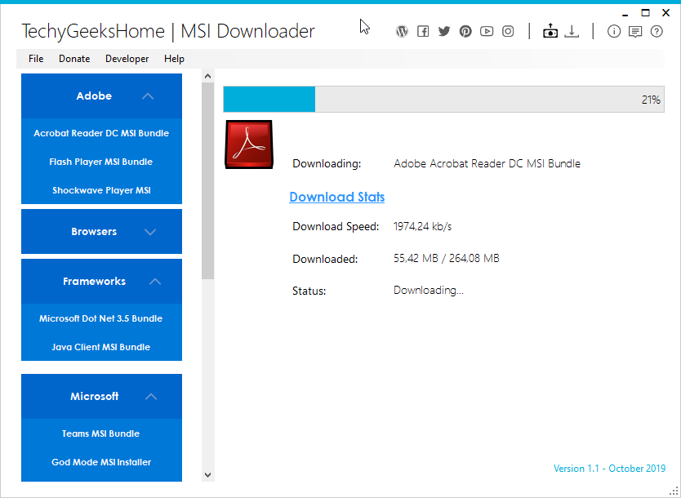Open the YouTube channel icon
This screenshot has height=498, width=681.
(x=487, y=31)
